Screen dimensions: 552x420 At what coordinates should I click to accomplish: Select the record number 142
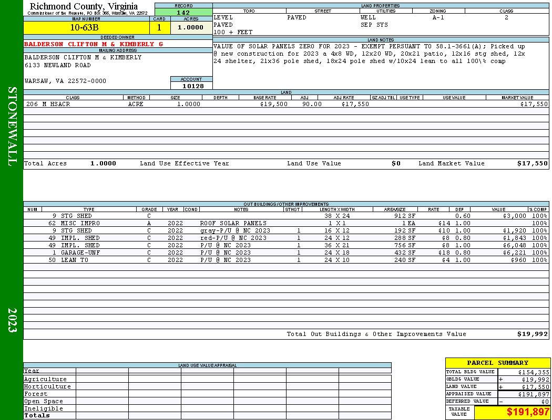point(183,12)
